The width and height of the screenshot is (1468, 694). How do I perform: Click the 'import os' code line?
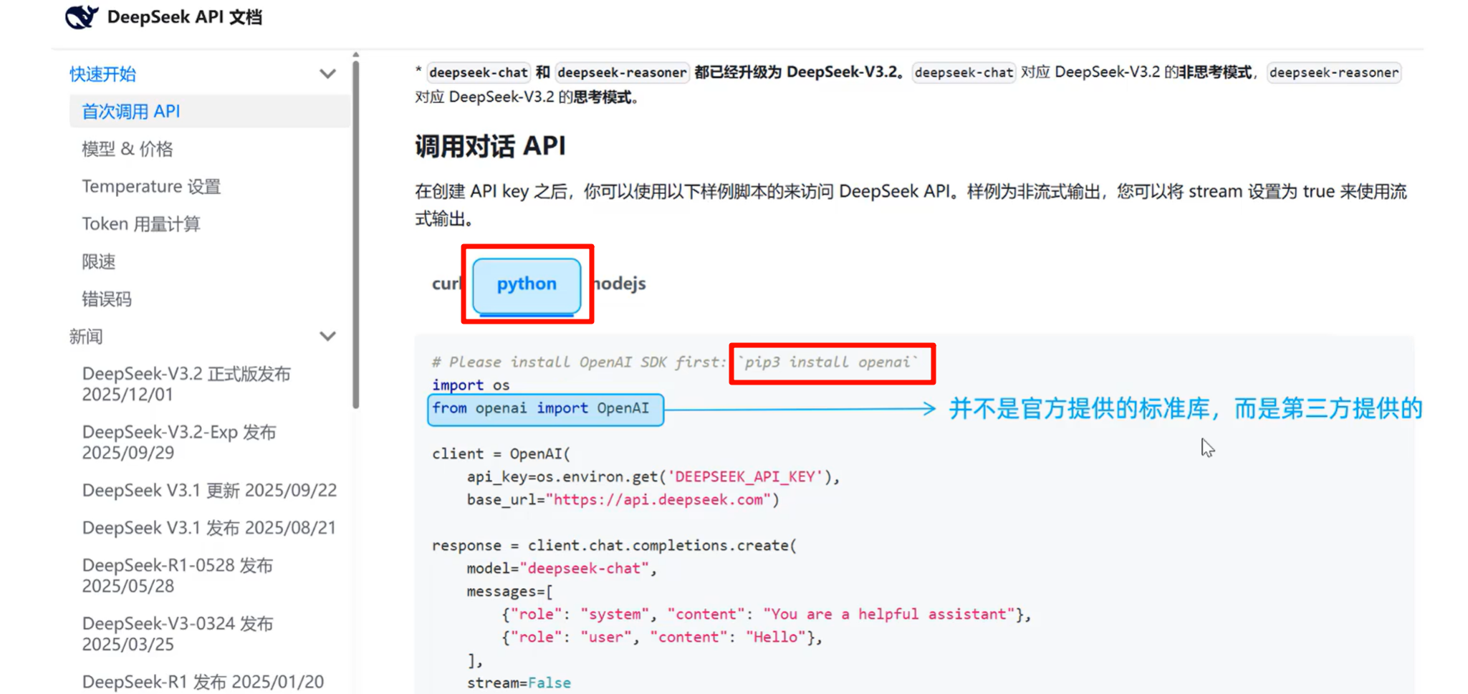[471, 385]
